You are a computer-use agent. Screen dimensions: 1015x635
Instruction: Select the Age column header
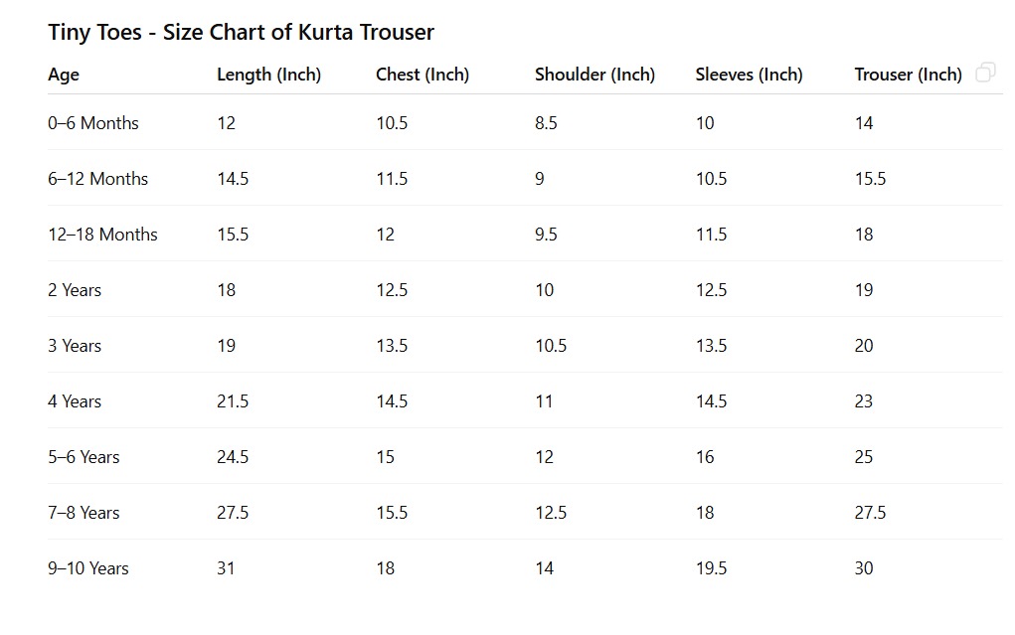pyautogui.click(x=64, y=75)
